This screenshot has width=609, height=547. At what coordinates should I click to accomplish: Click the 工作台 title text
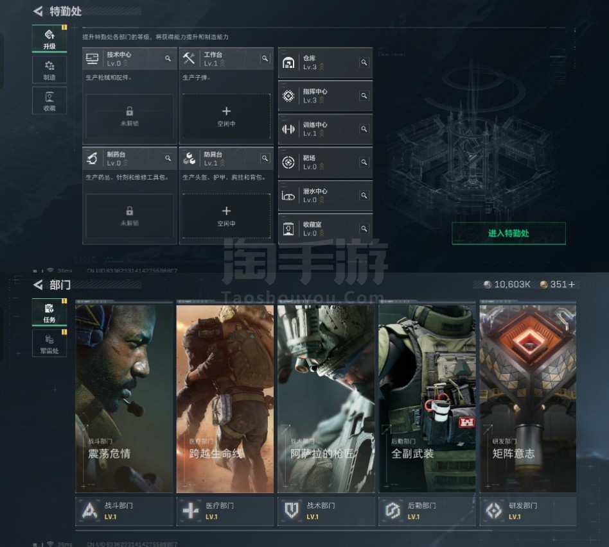[x=213, y=55]
